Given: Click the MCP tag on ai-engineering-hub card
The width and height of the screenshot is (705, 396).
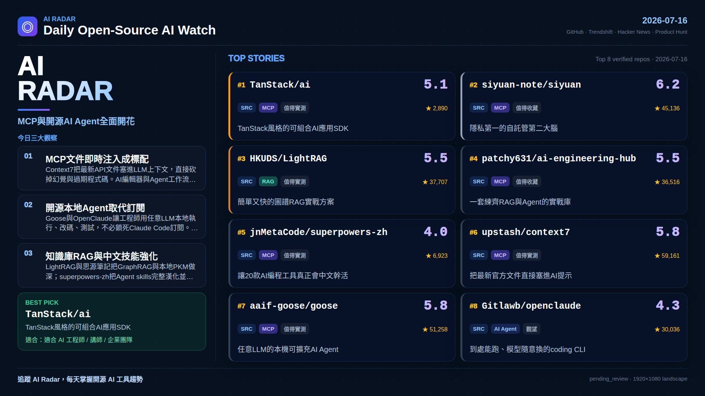Looking at the screenshot, I should 500,181.
